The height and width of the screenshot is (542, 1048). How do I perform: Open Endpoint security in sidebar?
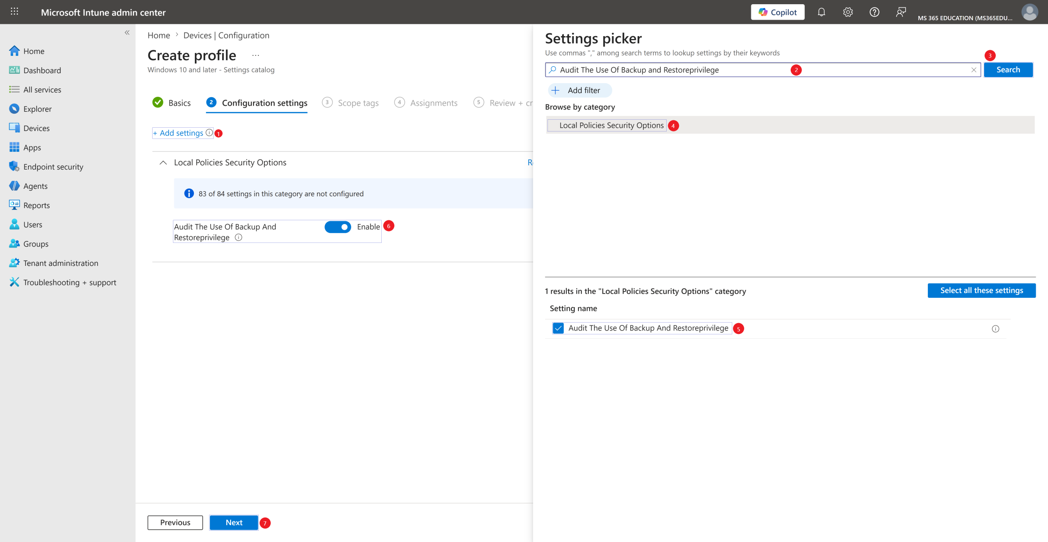coord(53,167)
